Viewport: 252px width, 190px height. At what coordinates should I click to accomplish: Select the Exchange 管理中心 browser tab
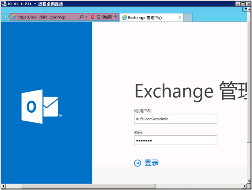coord(151,17)
